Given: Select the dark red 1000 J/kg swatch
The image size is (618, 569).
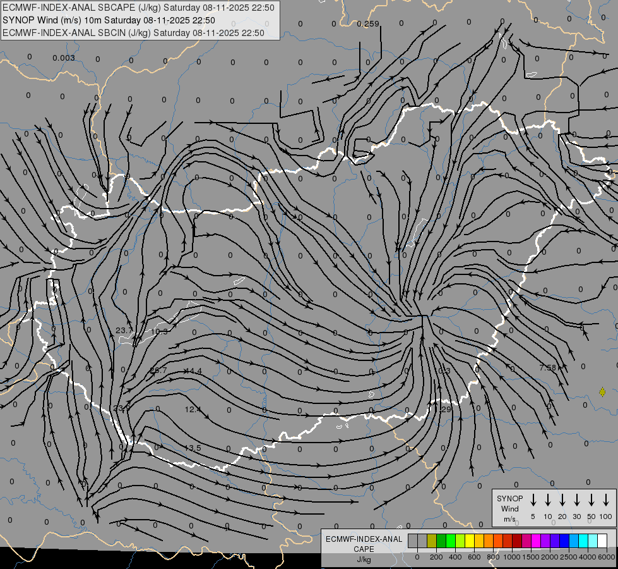Looking at the screenshot, I should coord(517,541).
